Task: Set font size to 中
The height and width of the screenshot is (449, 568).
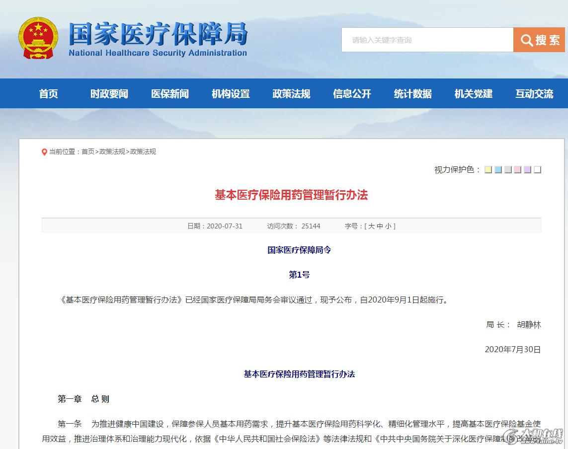Action: click(x=380, y=226)
